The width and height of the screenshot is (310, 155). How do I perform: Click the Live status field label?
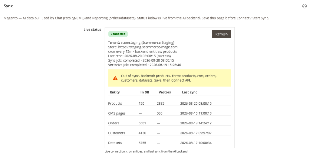tap(92, 29)
